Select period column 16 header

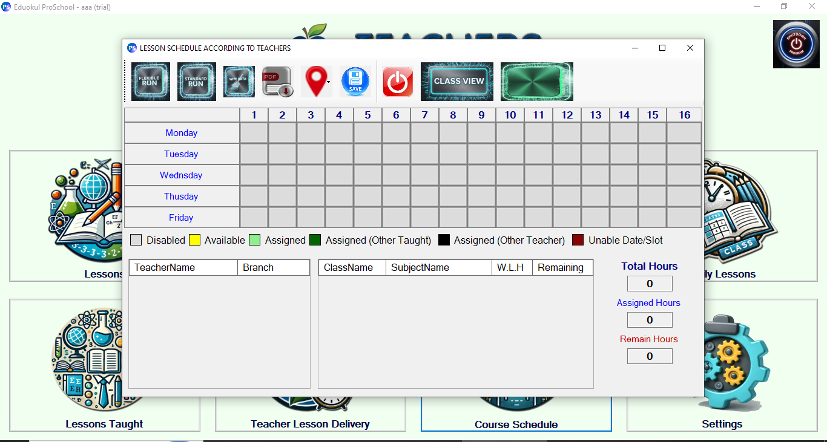click(x=684, y=115)
